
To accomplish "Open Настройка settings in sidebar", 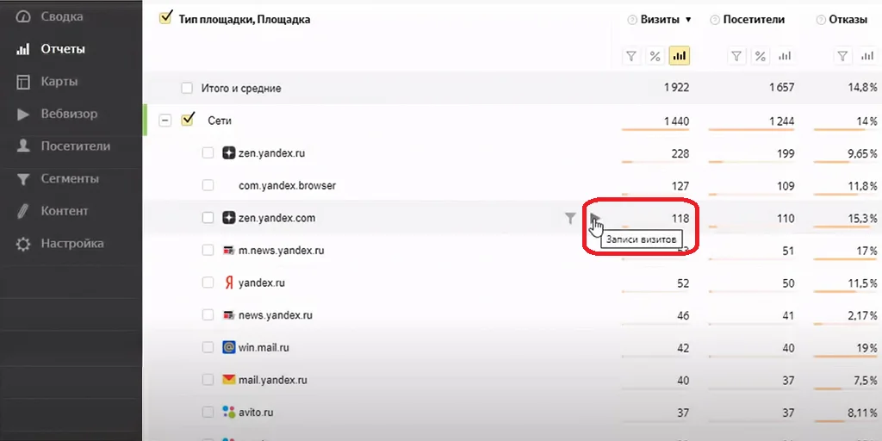I will (x=72, y=244).
